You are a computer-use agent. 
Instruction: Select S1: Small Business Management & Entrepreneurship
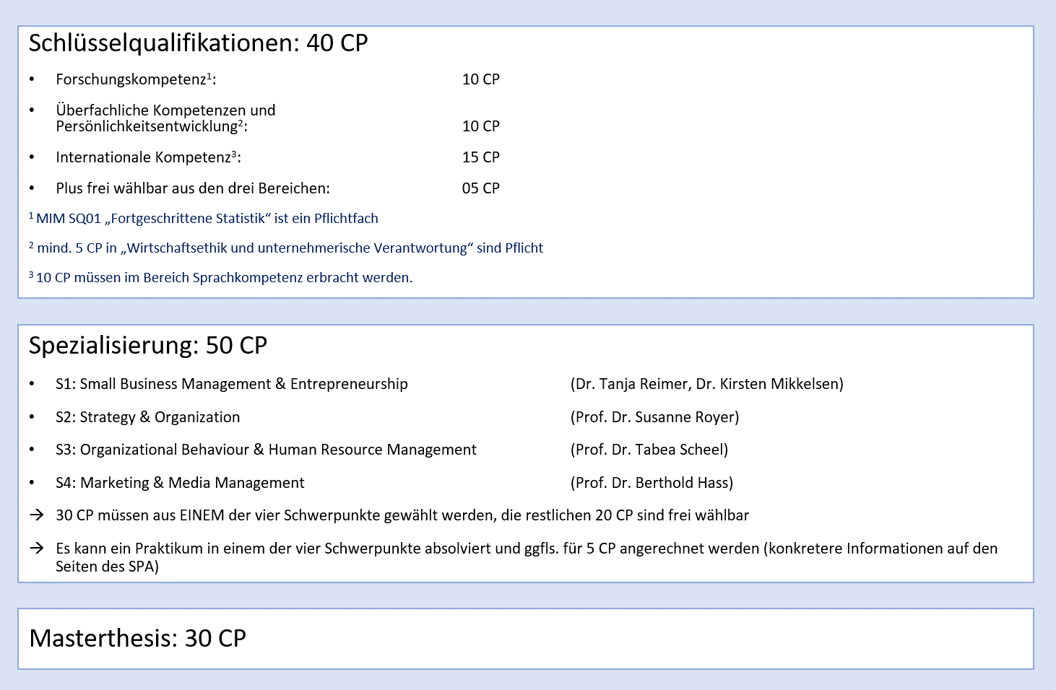click(231, 384)
